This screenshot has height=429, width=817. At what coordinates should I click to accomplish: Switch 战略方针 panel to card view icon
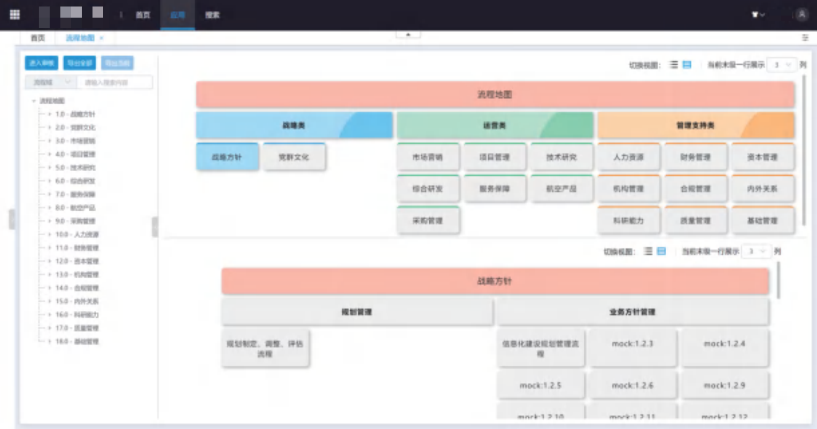click(x=661, y=251)
